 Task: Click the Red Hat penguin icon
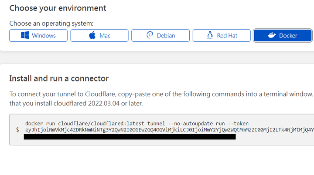point(210,35)
